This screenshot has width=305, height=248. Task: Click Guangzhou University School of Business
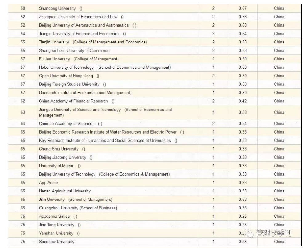[x=78, y=208]
